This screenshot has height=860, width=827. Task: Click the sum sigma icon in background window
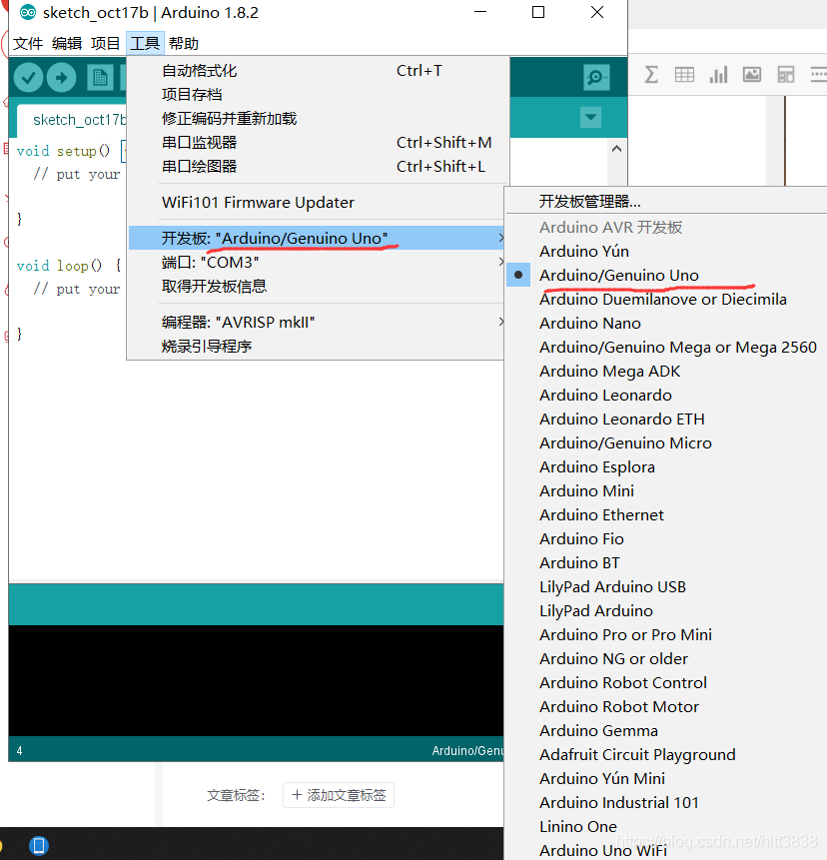click(x=651, y=74)
